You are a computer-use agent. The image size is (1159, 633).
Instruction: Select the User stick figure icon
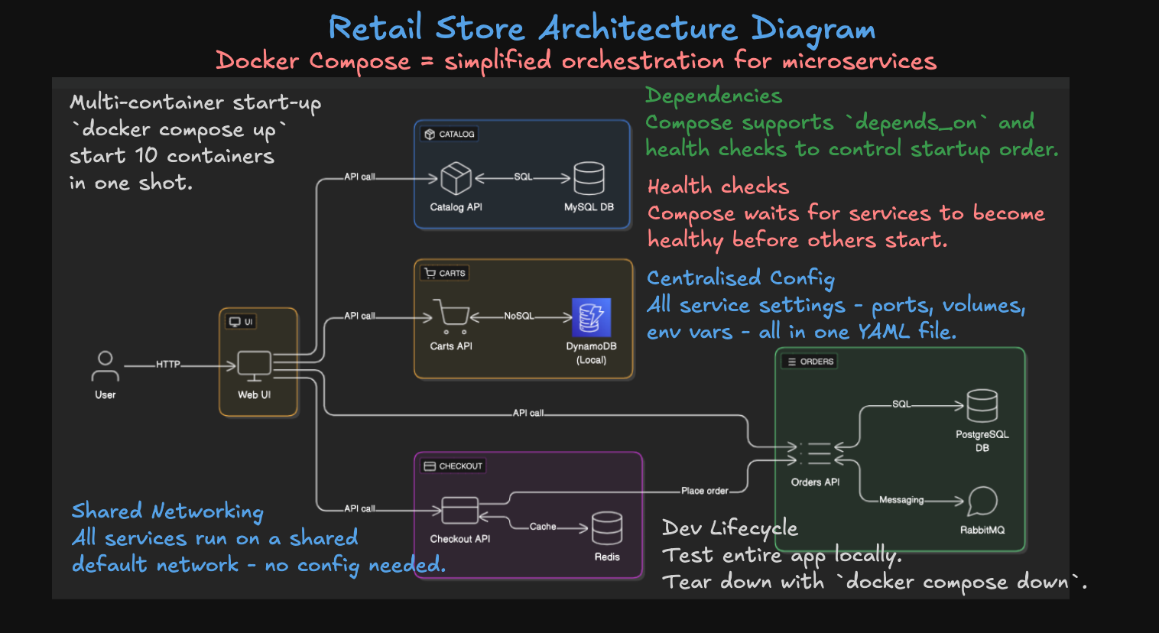[x=105, y=367]
